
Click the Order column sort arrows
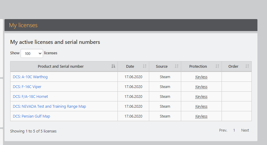pyautogui.click(x=247, y=66)
